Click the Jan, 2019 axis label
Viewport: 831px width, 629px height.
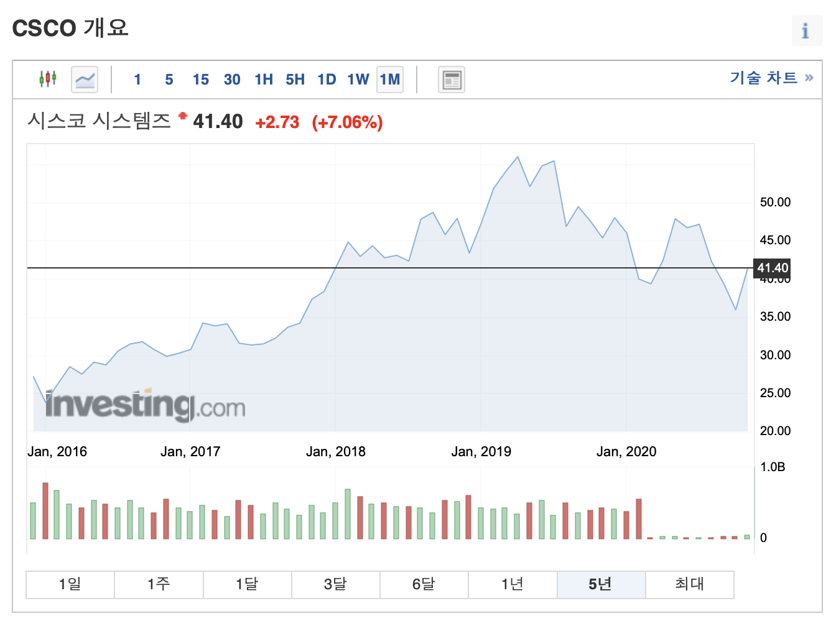pyautogui.click(x=481, y=452)
